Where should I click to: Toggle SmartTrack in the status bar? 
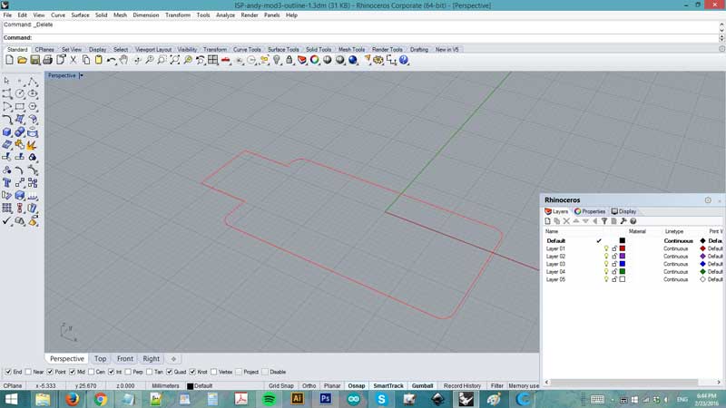388,386
